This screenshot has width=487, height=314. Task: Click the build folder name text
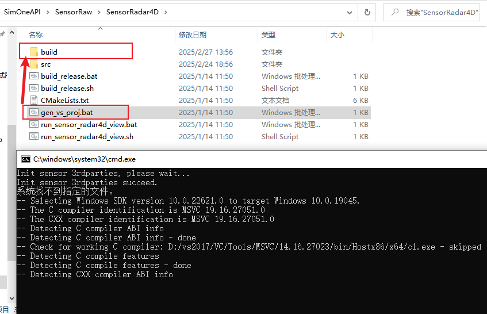(x=49, y=52)
